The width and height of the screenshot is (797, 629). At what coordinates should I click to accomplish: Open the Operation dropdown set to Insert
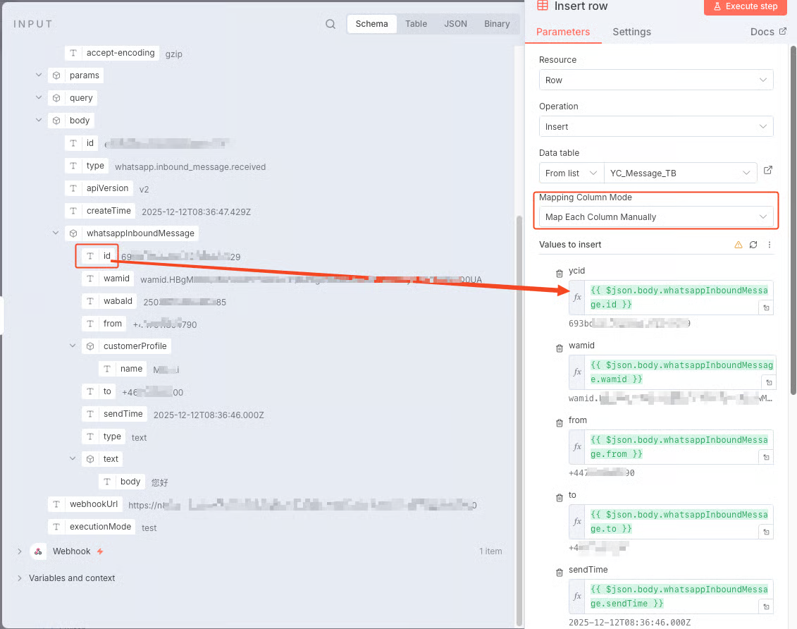click(655, 127)
